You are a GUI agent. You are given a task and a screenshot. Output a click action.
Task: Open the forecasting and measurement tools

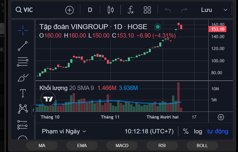(23, 125)
